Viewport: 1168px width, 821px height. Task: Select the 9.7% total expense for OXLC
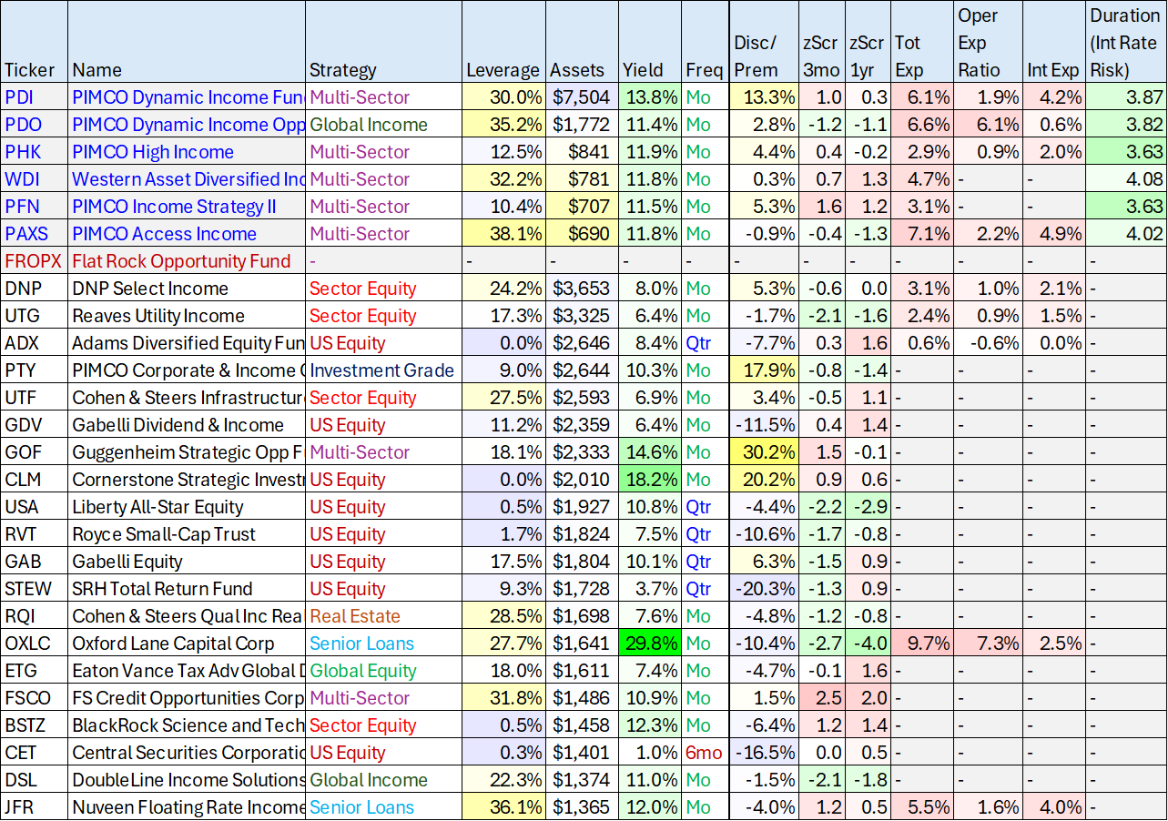(921, 644)
